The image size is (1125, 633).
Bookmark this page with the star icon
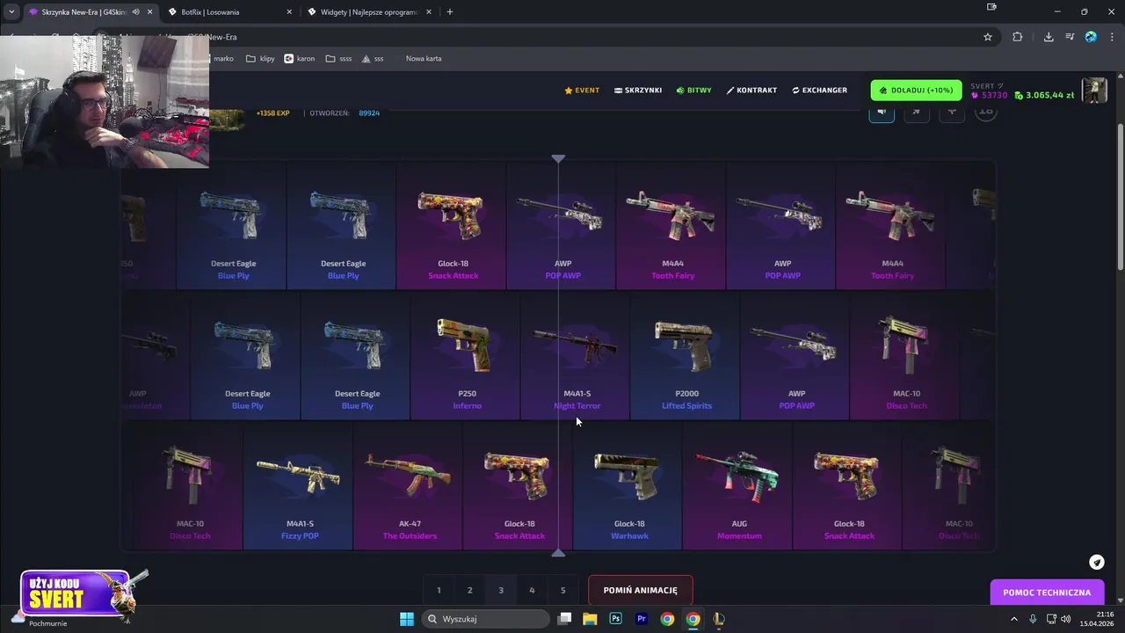(988, 37)
